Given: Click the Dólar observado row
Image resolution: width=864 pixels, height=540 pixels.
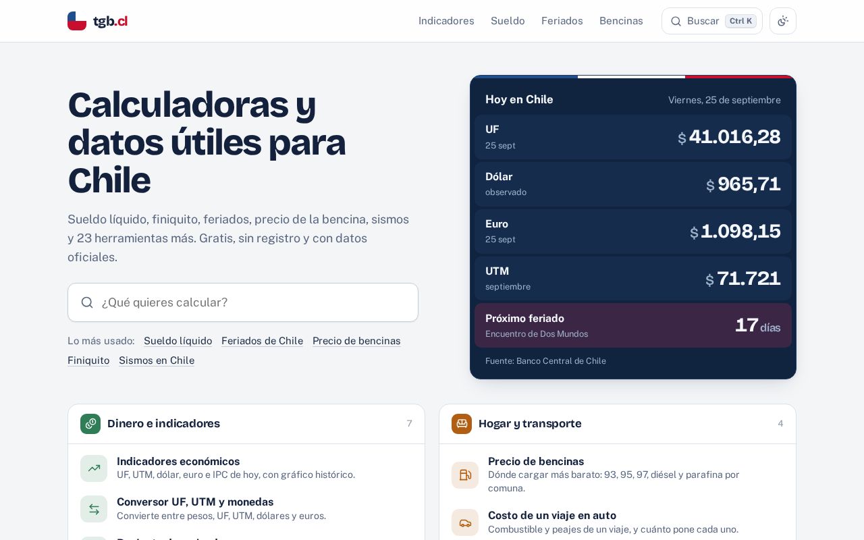Looking at the screenshot, I should pos(633,184).
